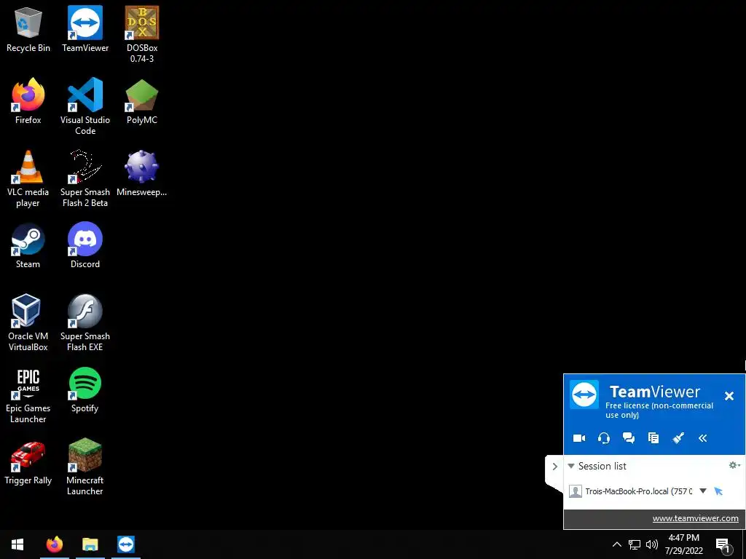Image resolution: width=746 pixels, height=559 pixels.
Task: Select the Oracle VM VirtualBox shortcut
Action: [x=28, y=322]
